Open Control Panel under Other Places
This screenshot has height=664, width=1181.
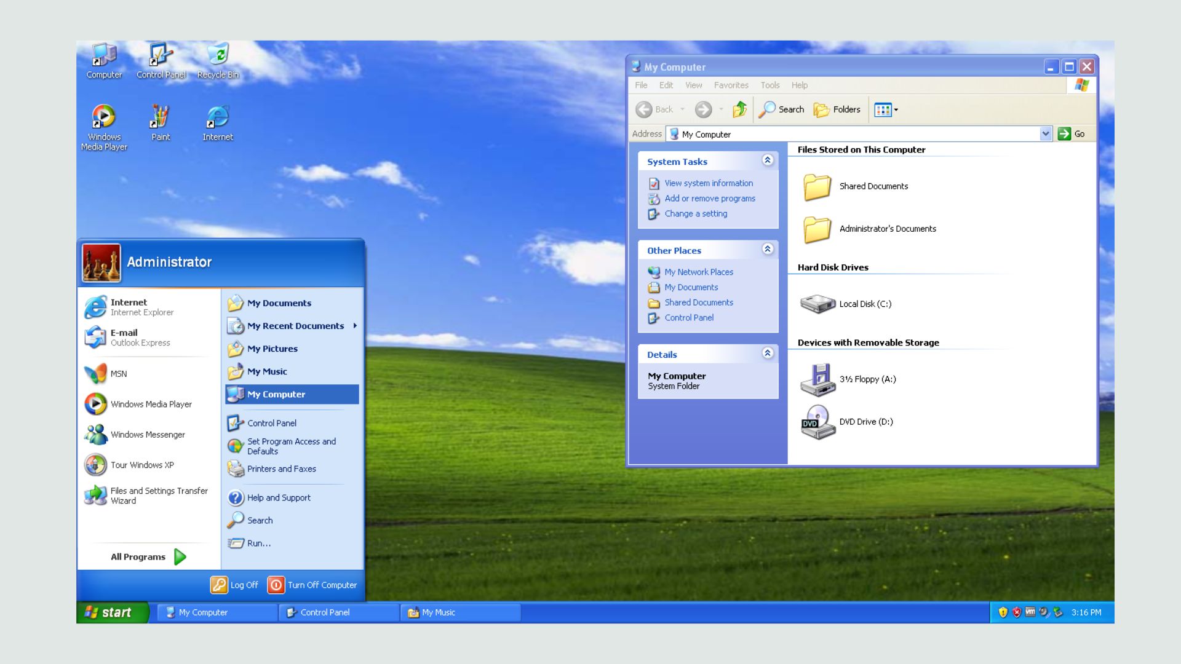(x=681, y=318)
